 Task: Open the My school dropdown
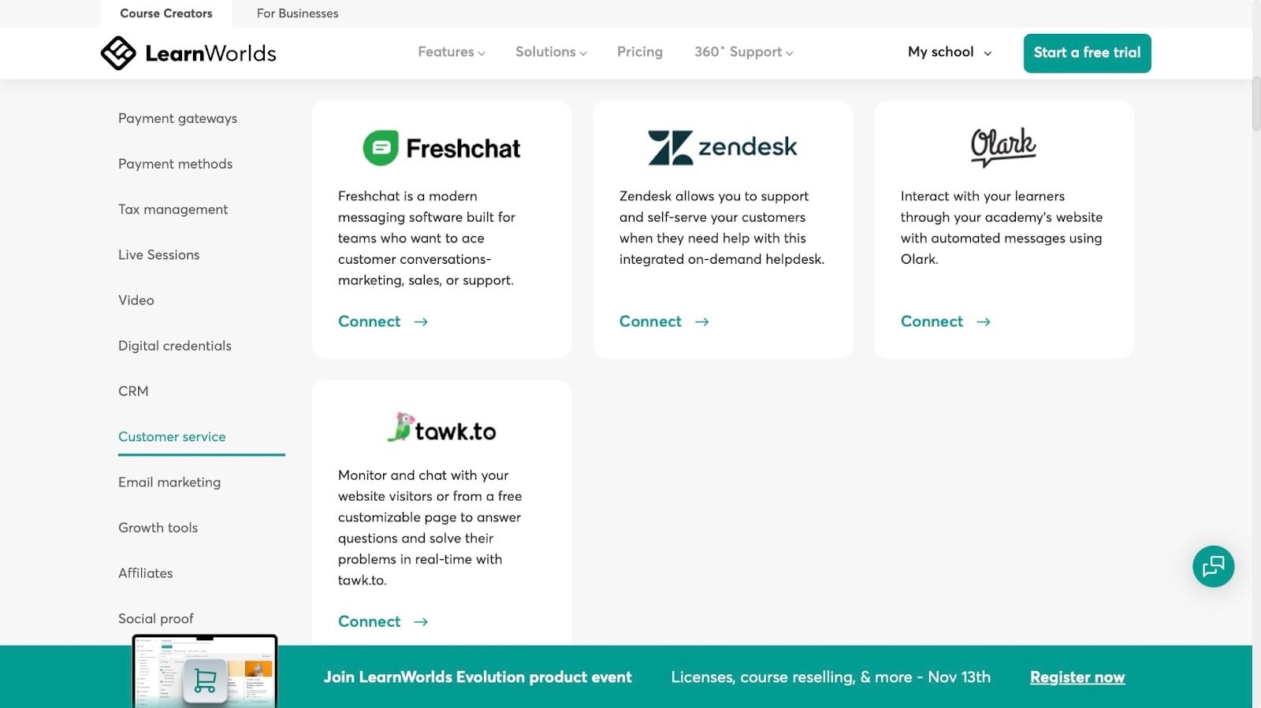click(x=950, y=52)
